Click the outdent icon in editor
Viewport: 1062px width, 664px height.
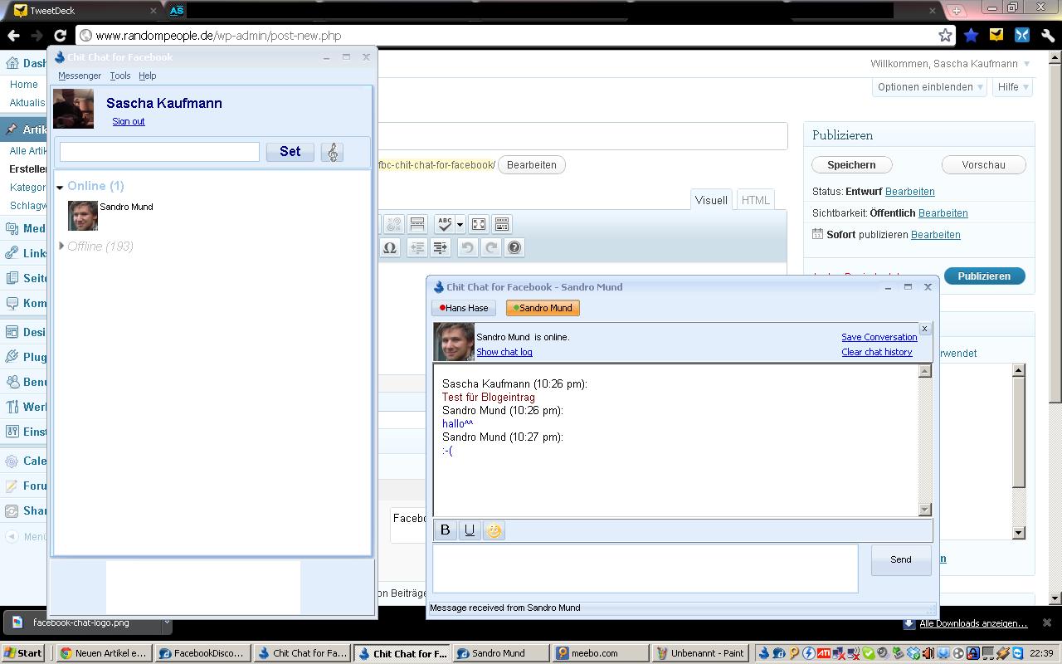(x=417, y=247)
